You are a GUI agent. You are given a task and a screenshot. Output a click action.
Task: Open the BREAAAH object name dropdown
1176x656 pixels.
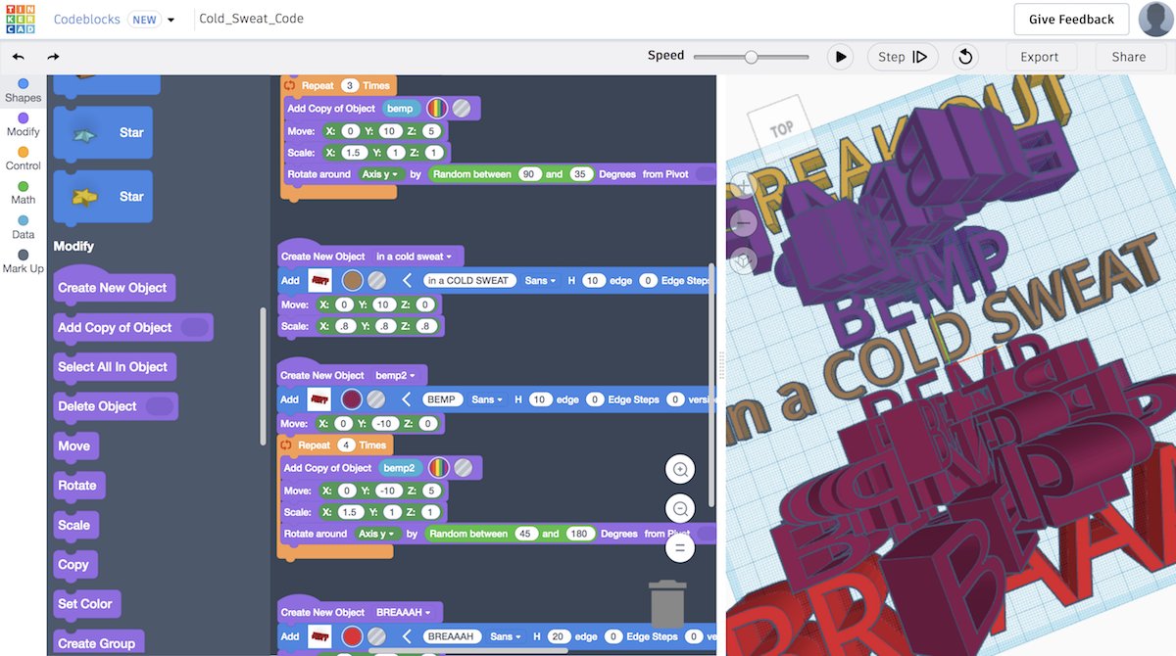click(402, 613)
